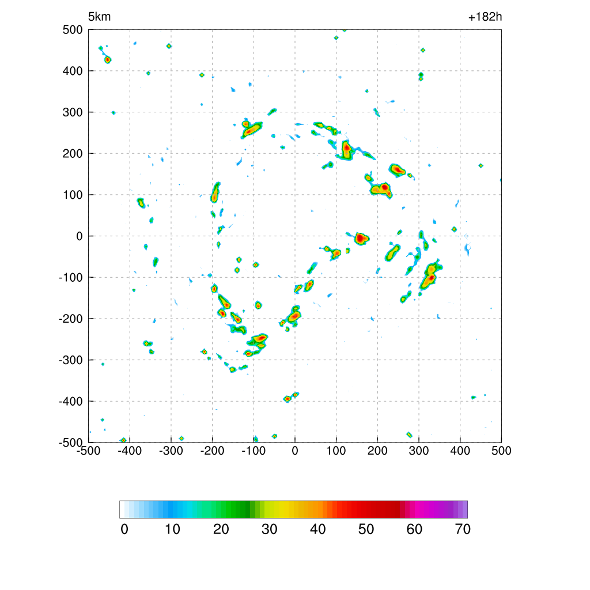590x590 pixels.
Task: Select the y-axis tick label -200
Action: tap(71, 319)
